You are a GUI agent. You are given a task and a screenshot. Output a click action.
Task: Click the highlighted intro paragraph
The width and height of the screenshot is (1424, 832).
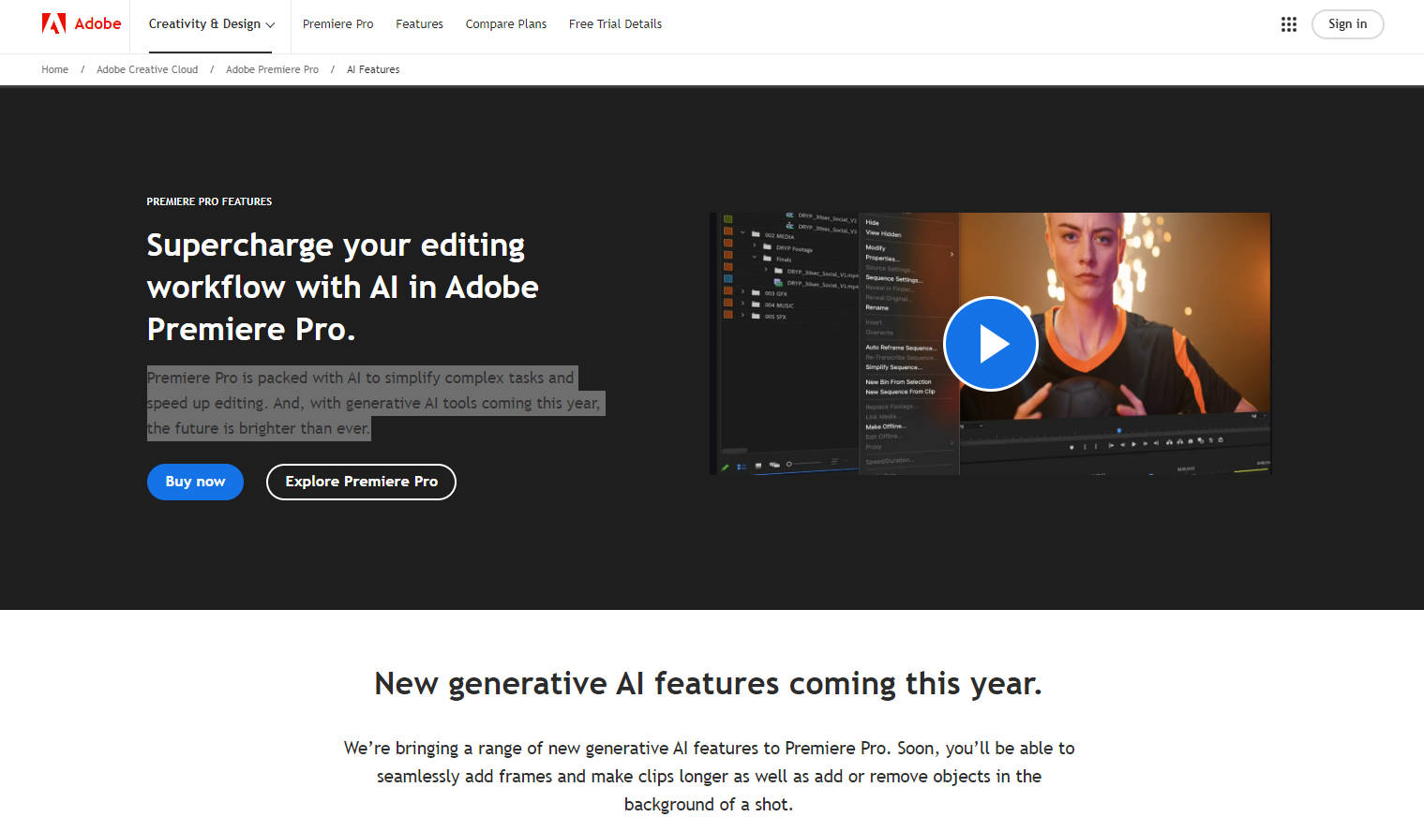point(375,403)
